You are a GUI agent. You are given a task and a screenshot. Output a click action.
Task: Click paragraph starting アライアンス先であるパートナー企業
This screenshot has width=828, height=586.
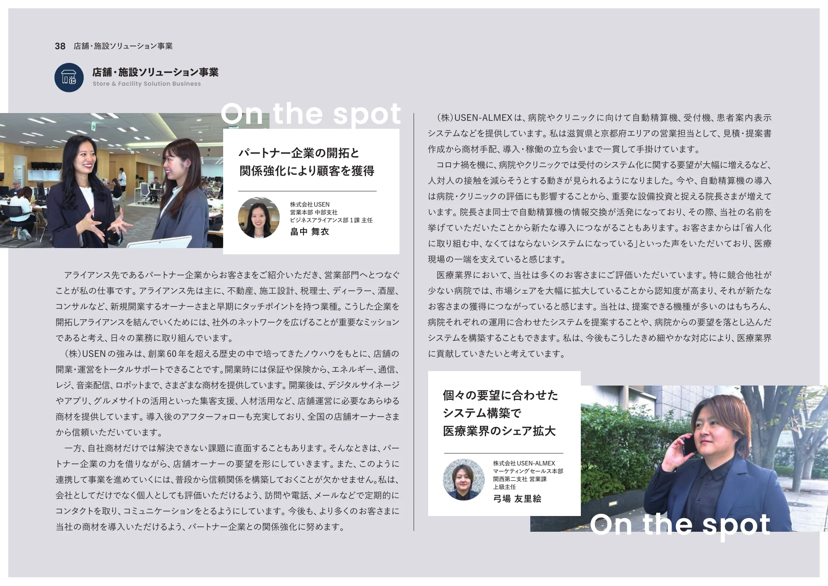coord(228,306)
